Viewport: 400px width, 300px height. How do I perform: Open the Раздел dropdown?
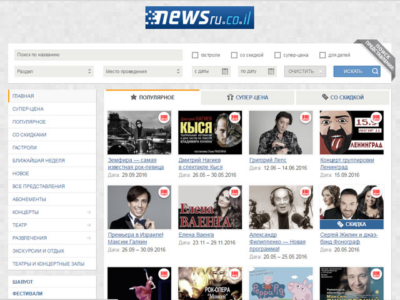(54, 71)
